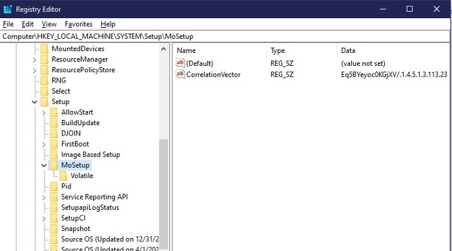Select the Select key folder icon
Image resolution: width=452 pixels, height=251 pixels.
pos(45,91)
